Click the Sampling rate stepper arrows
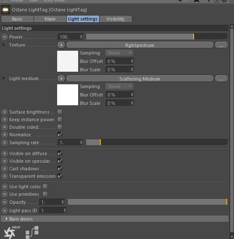This screenshot has width=234, height=239. point(81,143)
